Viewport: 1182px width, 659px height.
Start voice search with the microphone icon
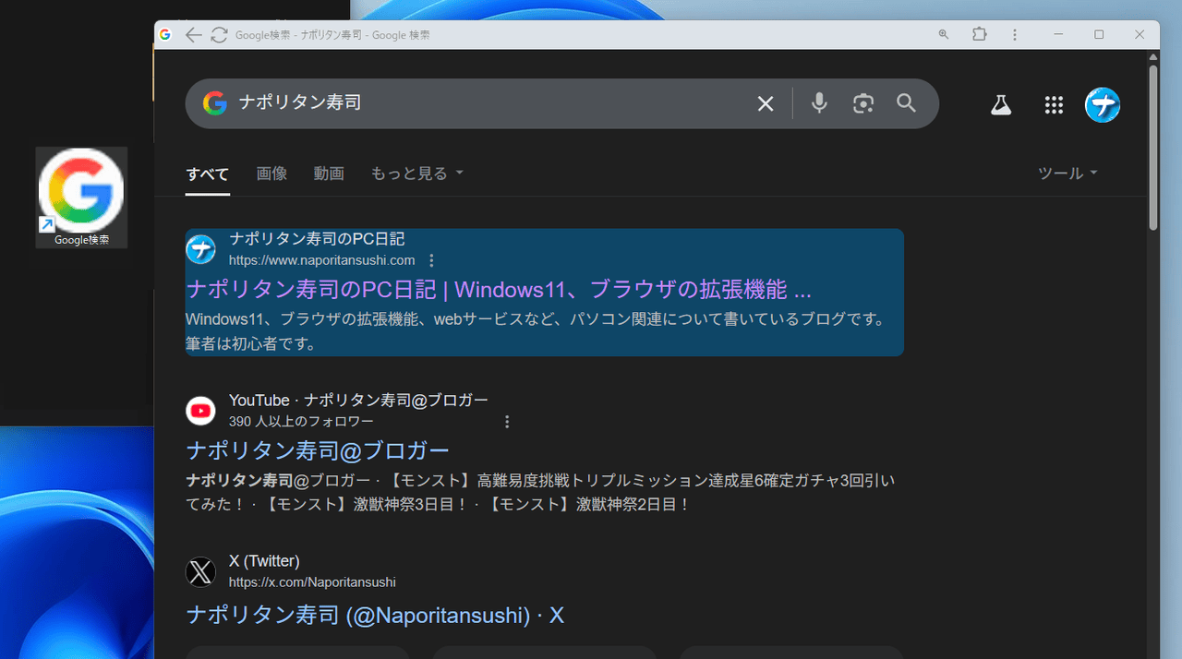pyautogui.click(x=819, y=103)
